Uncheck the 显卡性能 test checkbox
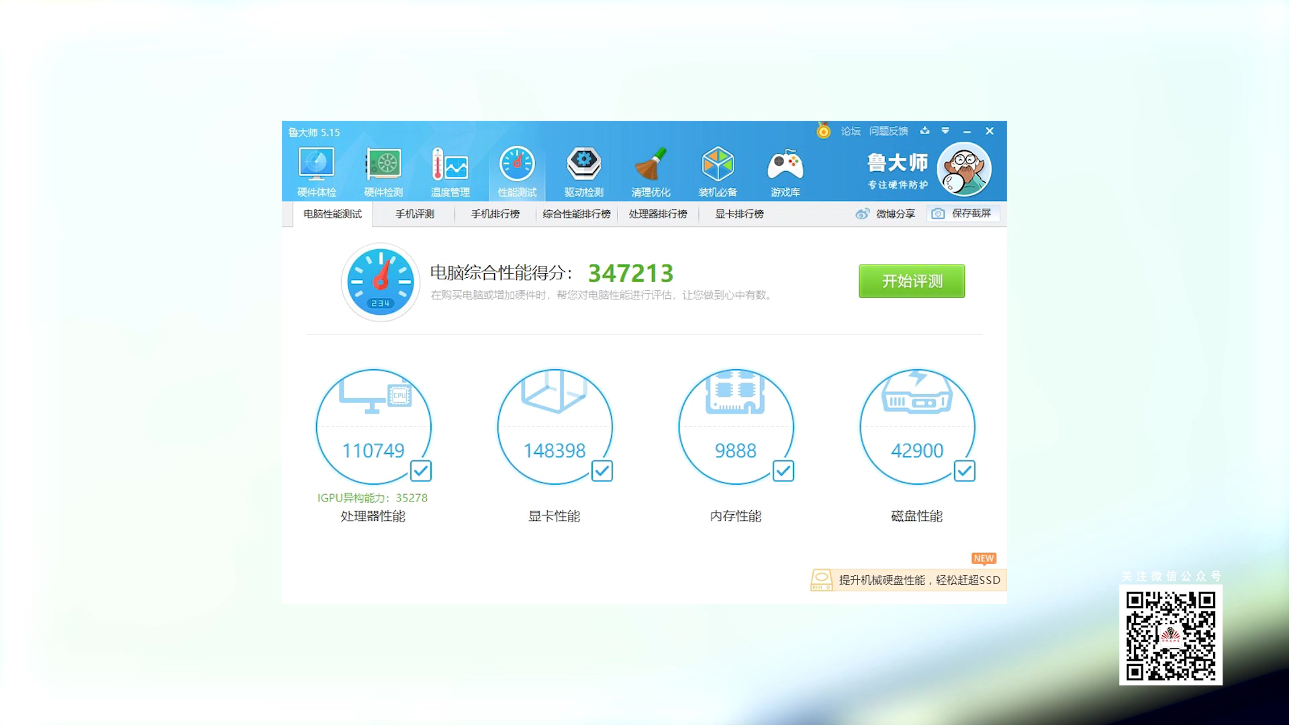 tap(602, 471)
